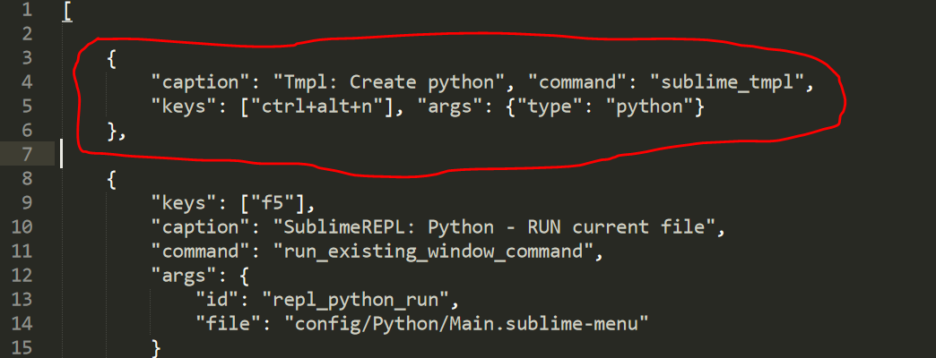The height and width of the screenshot is (358, 936).
Task: Click the "f5" key binding string
Action: [273, 203]
